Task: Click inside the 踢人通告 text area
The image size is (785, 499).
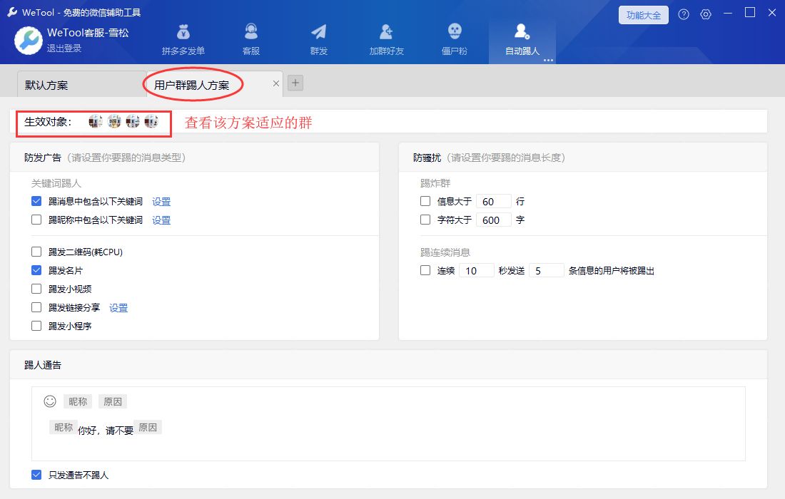Action: point(388,423)
